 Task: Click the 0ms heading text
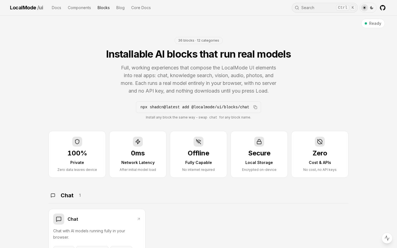click(x=138, y=153)
